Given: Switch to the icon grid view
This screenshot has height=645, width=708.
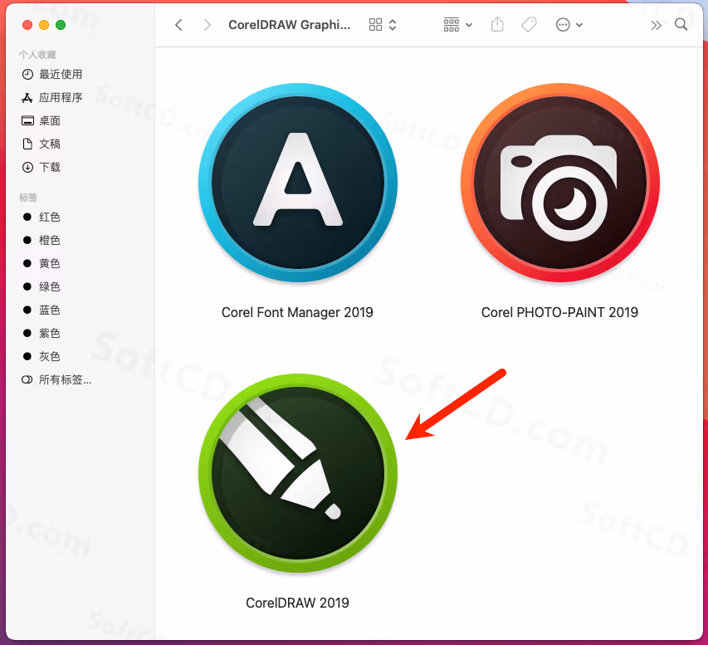Looking at the screenshot, I should pos(375,25).
